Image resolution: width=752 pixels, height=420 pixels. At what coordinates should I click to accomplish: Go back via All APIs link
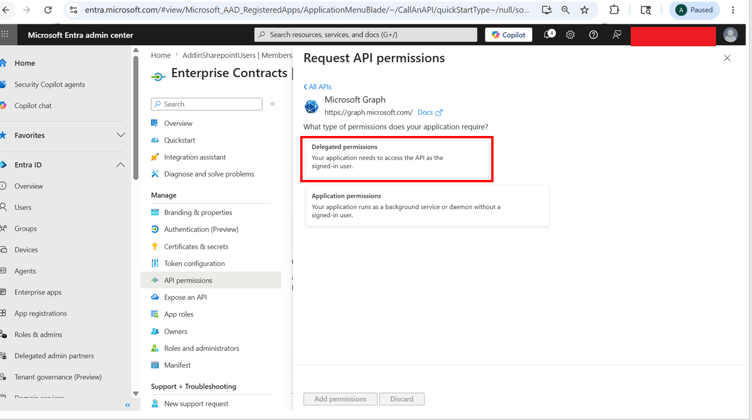317,87
